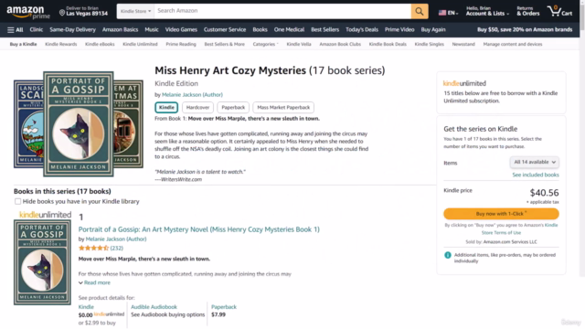Open the See included books link
The height and width of the screenshot is (329, 585).
coord(536,175)
